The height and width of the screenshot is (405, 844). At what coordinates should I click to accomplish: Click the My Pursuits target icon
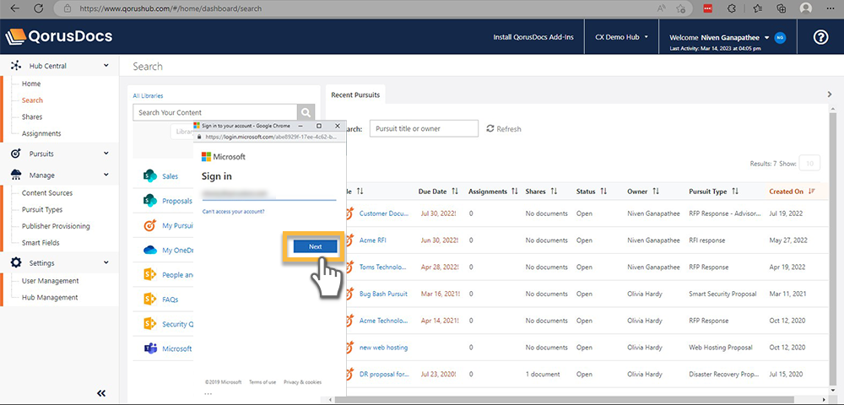pos(150,226)
